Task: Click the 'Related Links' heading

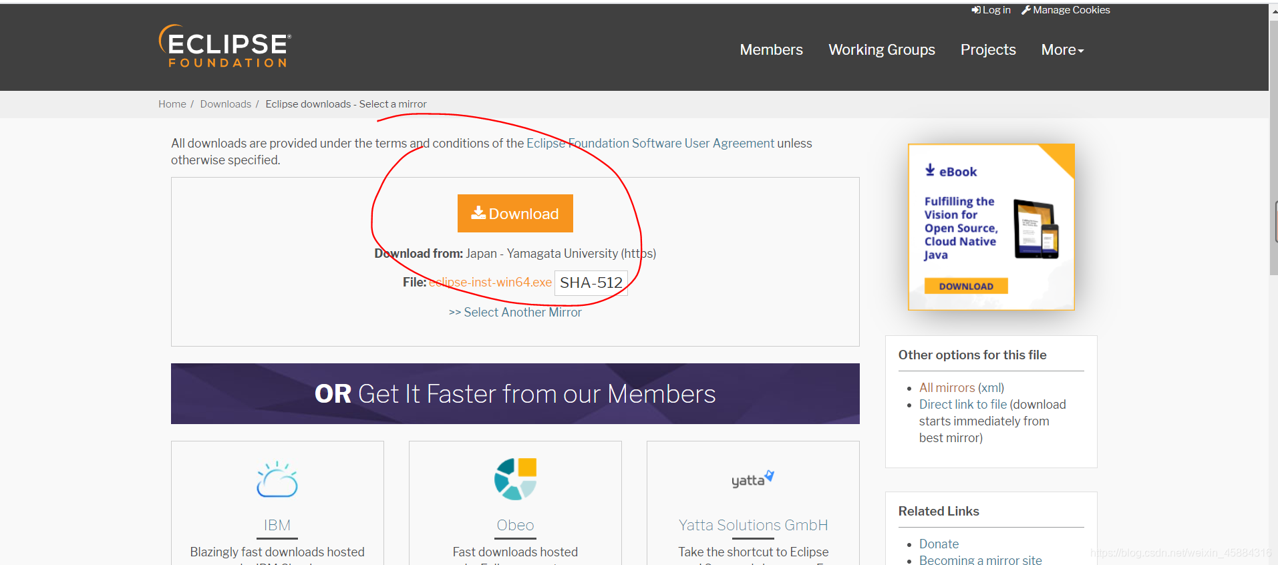Action: pyautogui.click(x=939, y=511)
